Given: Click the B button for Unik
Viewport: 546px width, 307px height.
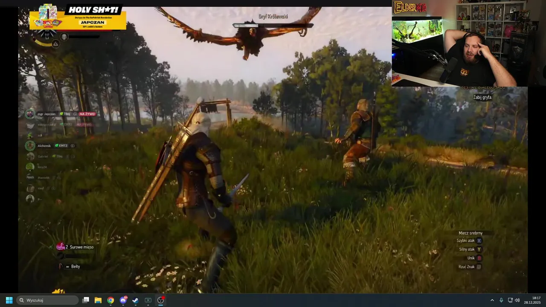Looking at the screenshot, I should coord(479,258).
